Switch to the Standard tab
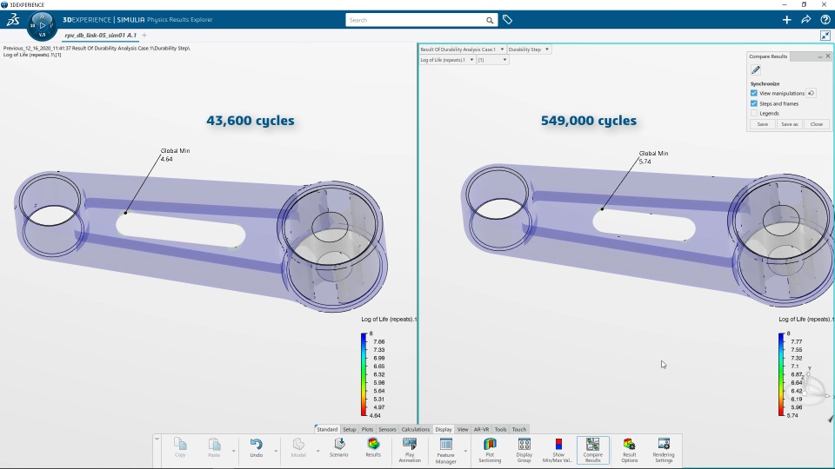The width and height of the screenshot is (835, 469). (327, 429)
